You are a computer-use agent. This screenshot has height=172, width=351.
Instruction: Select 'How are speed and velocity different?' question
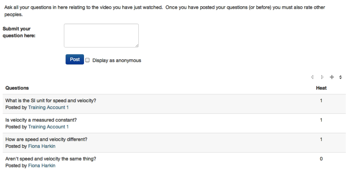point(46,139)
